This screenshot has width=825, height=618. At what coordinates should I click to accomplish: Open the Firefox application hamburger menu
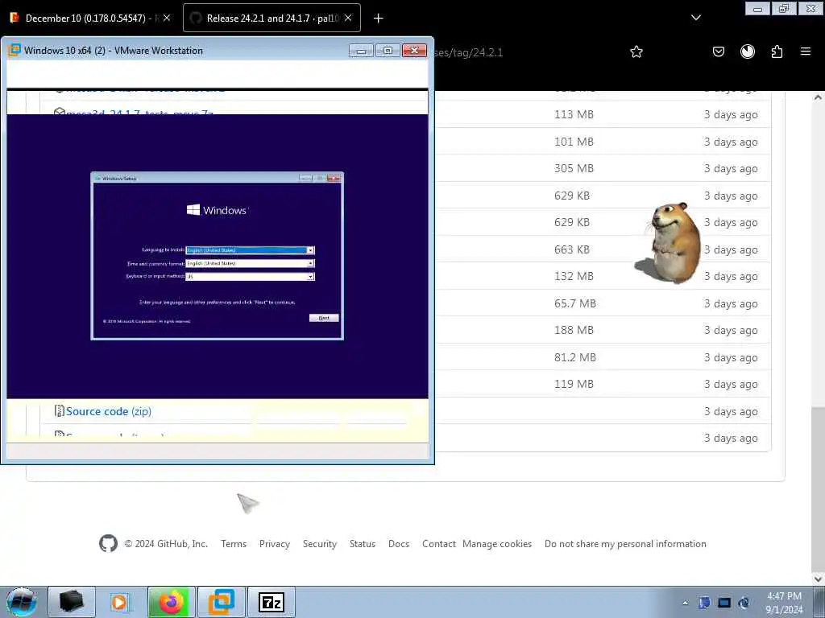806,51
